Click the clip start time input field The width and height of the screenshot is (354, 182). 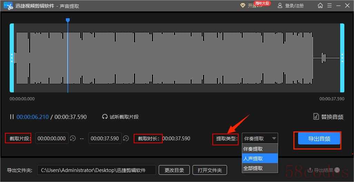52,139
